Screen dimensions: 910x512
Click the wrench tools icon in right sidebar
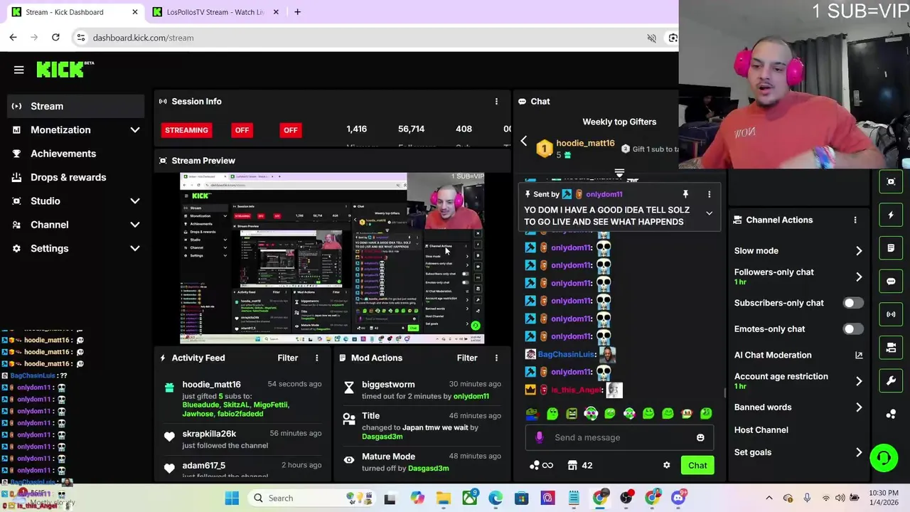tap(891, 381)
